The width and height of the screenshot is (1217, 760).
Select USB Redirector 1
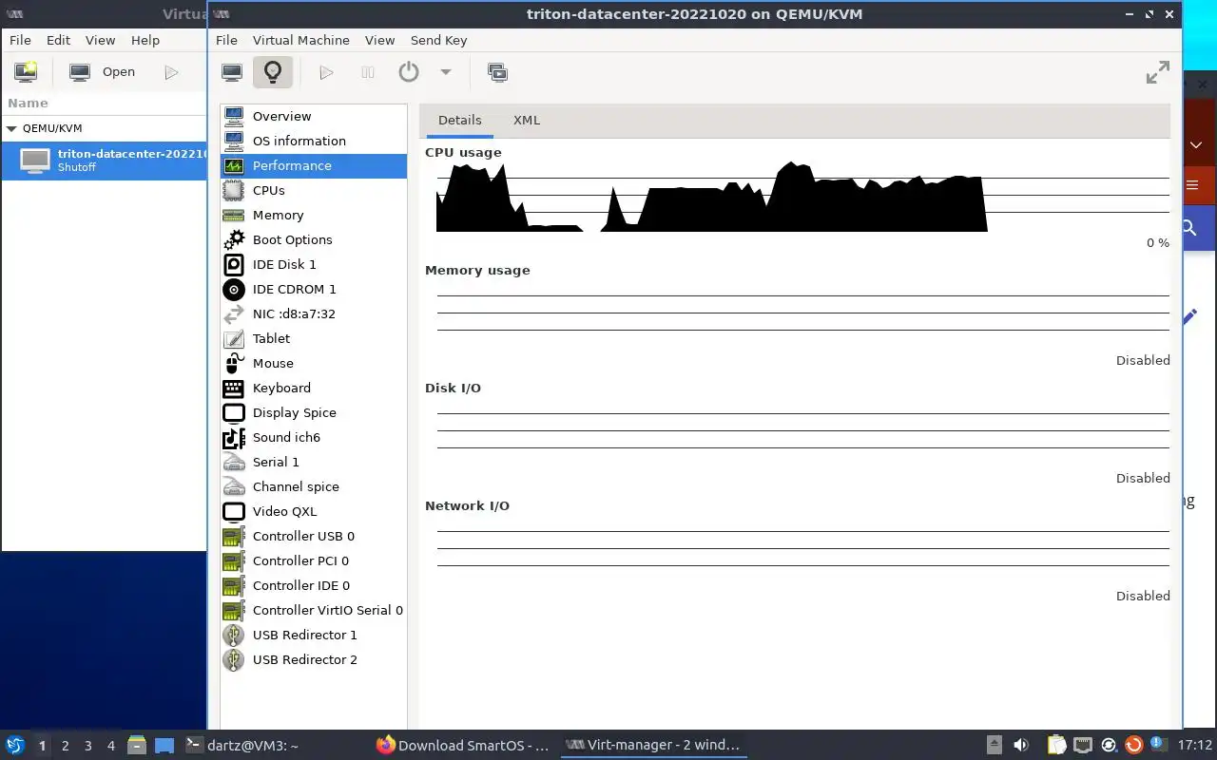point(314,635)
